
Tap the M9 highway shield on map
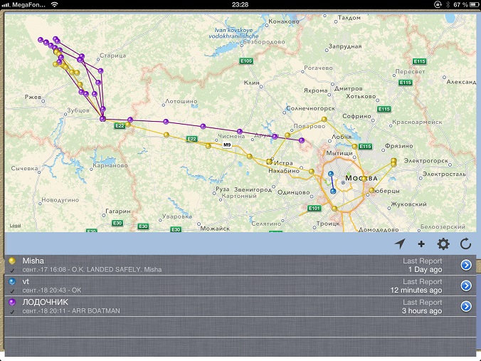[x=227, y=145]
